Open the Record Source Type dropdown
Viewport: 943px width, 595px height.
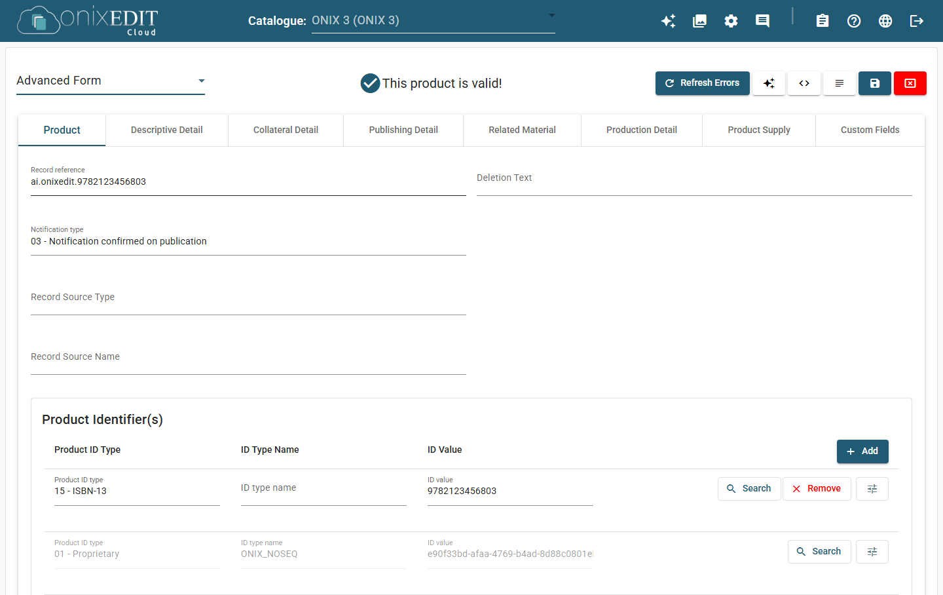point(248,299)
